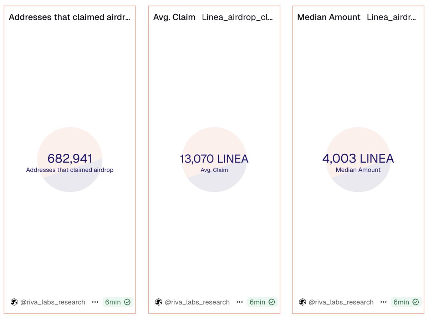Open @riva_labs_research profile under Avg. Claim card
428x318 pixels.
pos(197,302)
